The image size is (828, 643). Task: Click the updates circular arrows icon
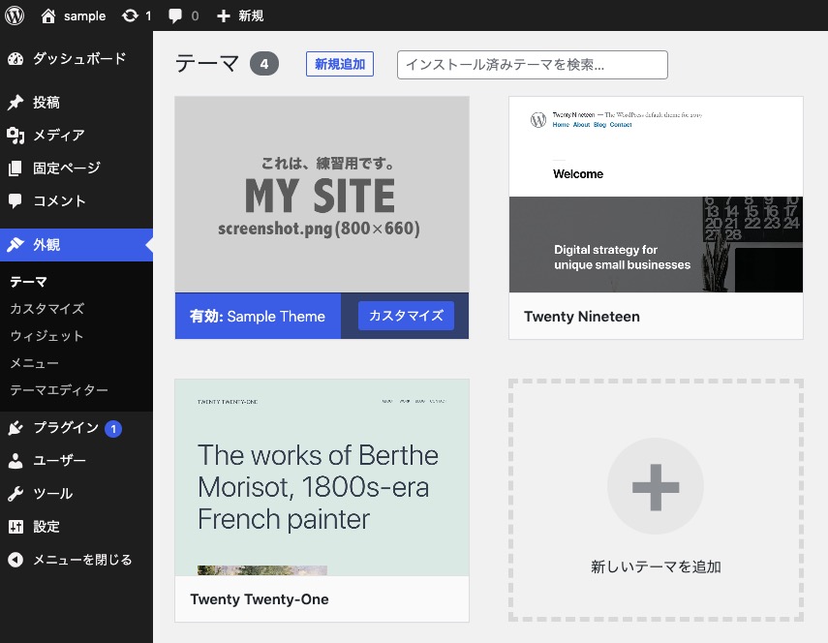click(x=130, y=15)
